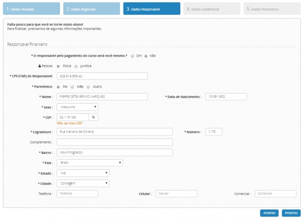Click the 'Não sei meu CEP' link
Screen dimensions: 303x220
pos(69,123)
